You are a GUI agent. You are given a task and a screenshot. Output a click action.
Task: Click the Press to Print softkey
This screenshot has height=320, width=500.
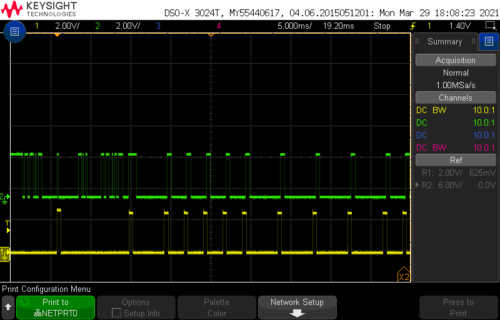point(458,307)
